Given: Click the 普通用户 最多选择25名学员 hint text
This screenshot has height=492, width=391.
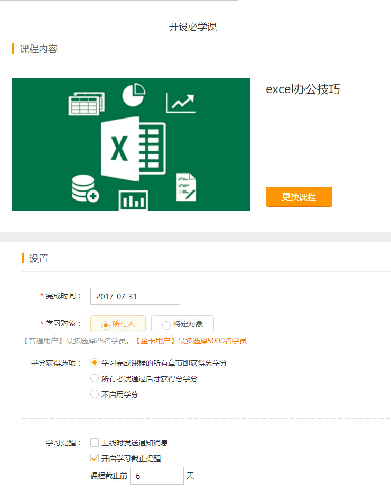Looking at the screenshot, I should click(77, 341).
